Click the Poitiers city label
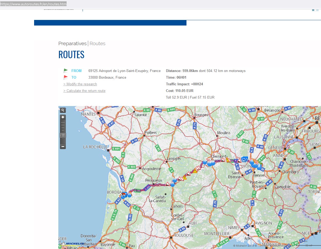The width and height of the screenshot is (321, 249). [x=151, y=132]
